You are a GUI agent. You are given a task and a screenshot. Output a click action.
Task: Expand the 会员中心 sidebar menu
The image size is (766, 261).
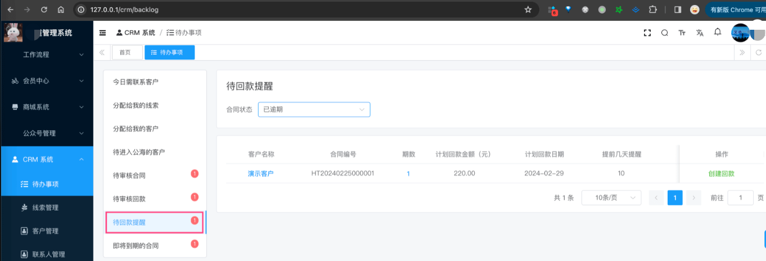click(x=47, y=81)
